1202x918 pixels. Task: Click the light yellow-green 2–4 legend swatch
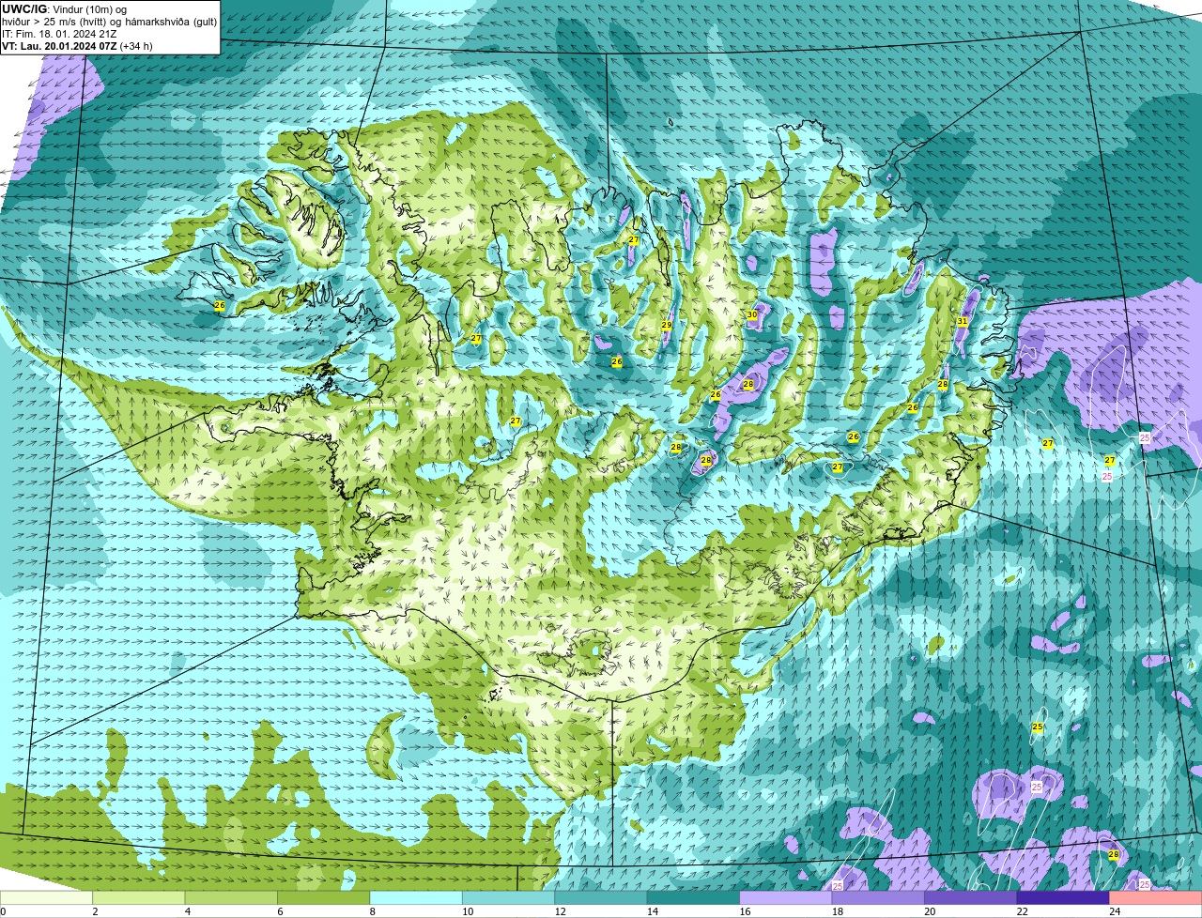coord(139,897)
